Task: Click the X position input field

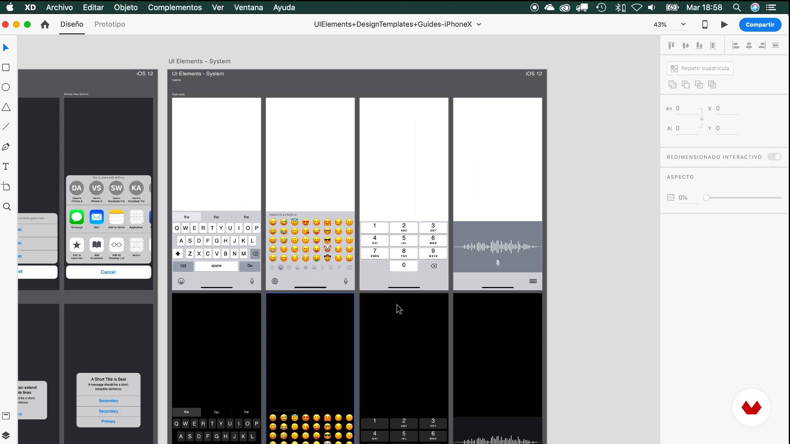Action: 727,109
